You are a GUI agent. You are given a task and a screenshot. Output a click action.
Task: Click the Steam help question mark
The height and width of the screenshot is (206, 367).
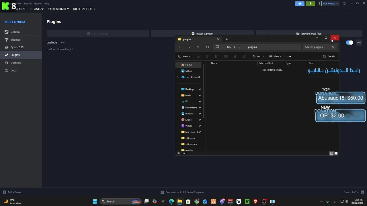(x=319, y=4)
